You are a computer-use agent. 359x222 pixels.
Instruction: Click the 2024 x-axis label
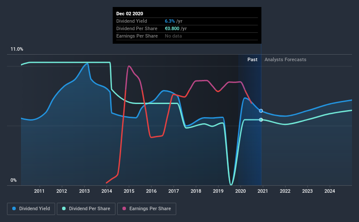tap(330, 191)
